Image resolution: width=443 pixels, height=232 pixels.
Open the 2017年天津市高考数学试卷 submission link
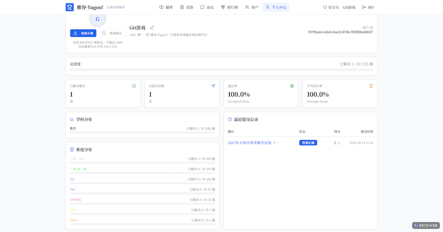click(x=253, y=143)
